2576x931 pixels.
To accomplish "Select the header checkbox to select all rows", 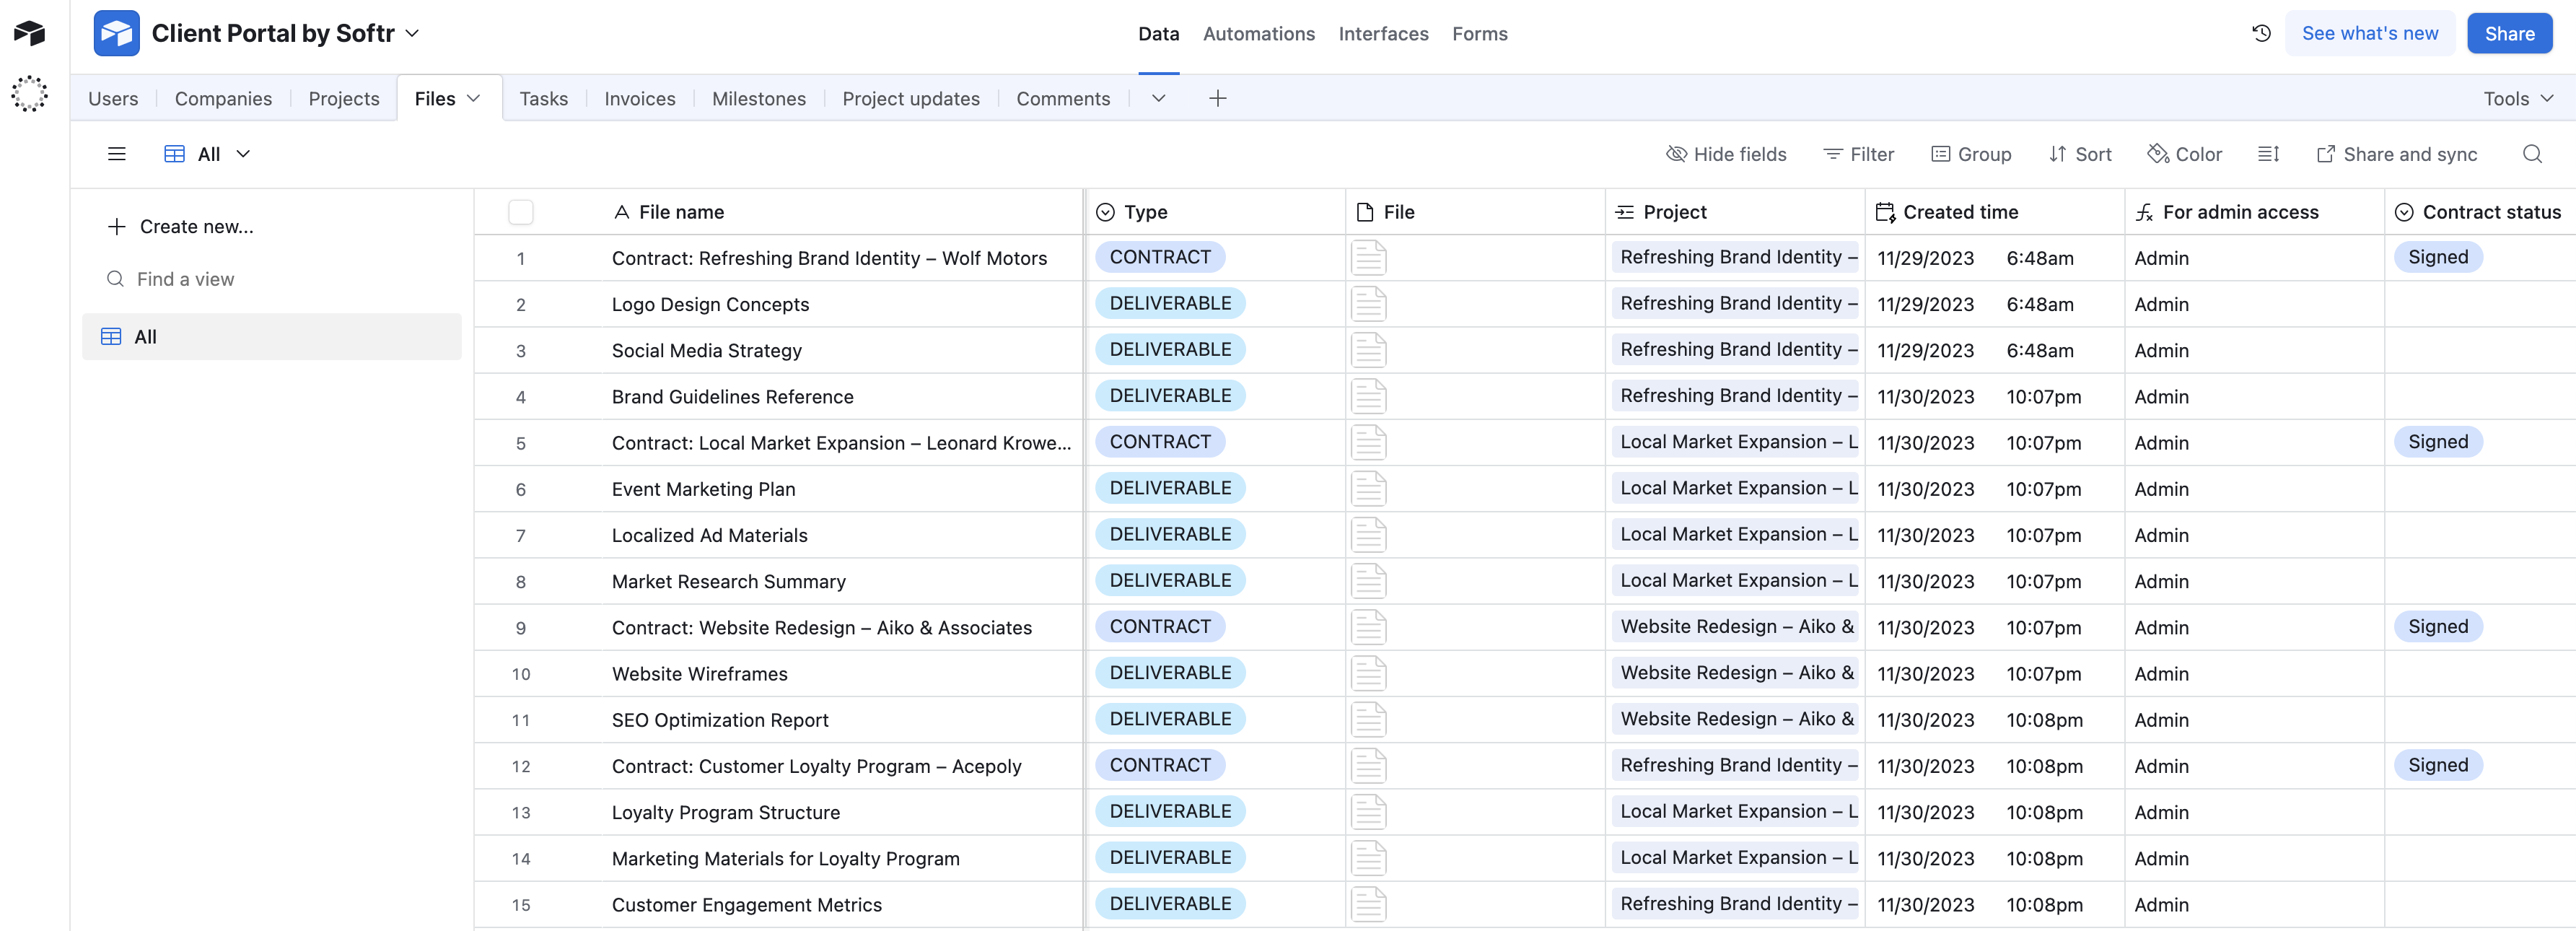I will click(x=522, y=211).
